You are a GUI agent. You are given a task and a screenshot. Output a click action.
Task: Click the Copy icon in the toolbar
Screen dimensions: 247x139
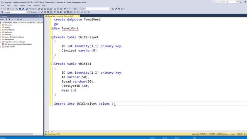[58, 8]
